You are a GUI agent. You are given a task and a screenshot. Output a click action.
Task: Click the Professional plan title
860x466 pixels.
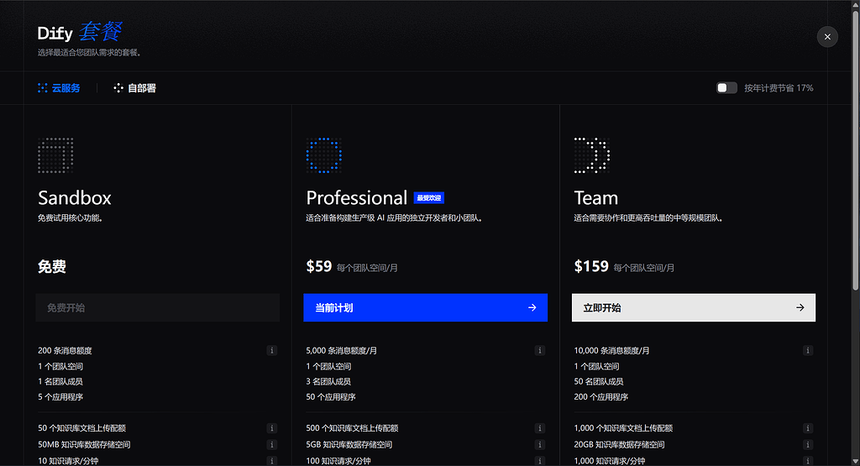pos(356,197)
